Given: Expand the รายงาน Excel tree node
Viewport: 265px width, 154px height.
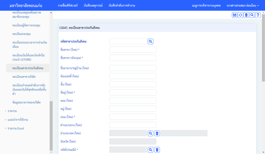Looking at the screenshot, I should coord(6,128).
